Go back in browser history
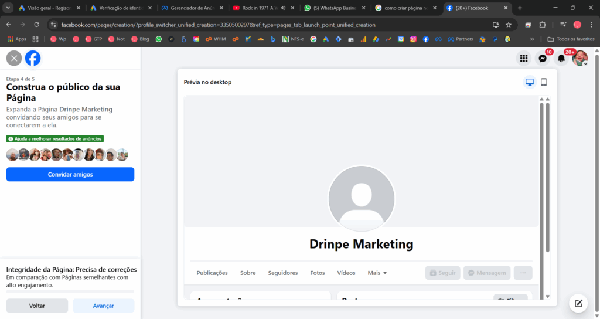600x319 pixels. [x=9, y=25]
